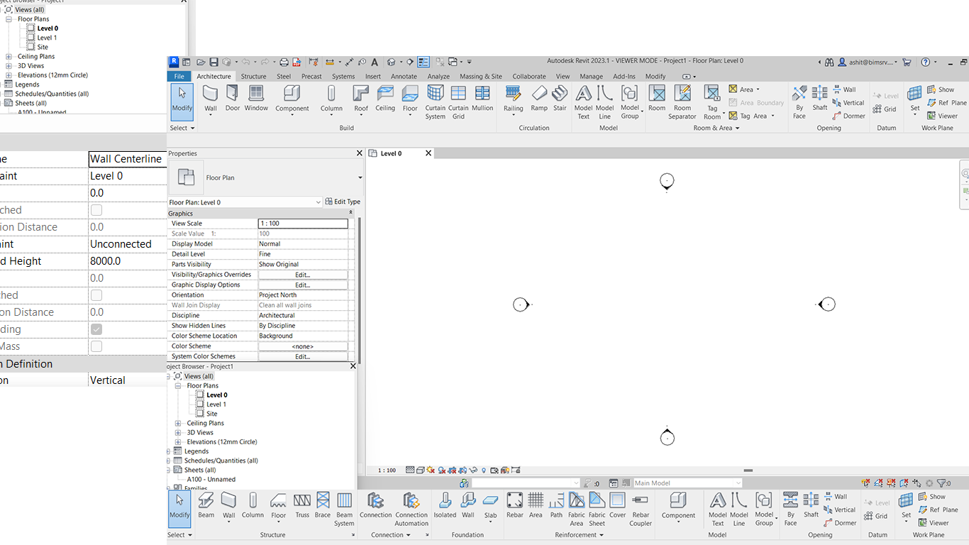Select the Window tool
The height and width of the screenshot is (545, 969).
256,99
